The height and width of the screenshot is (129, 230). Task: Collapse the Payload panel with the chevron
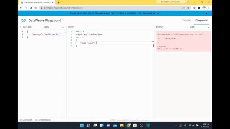[x=20, y=27]
